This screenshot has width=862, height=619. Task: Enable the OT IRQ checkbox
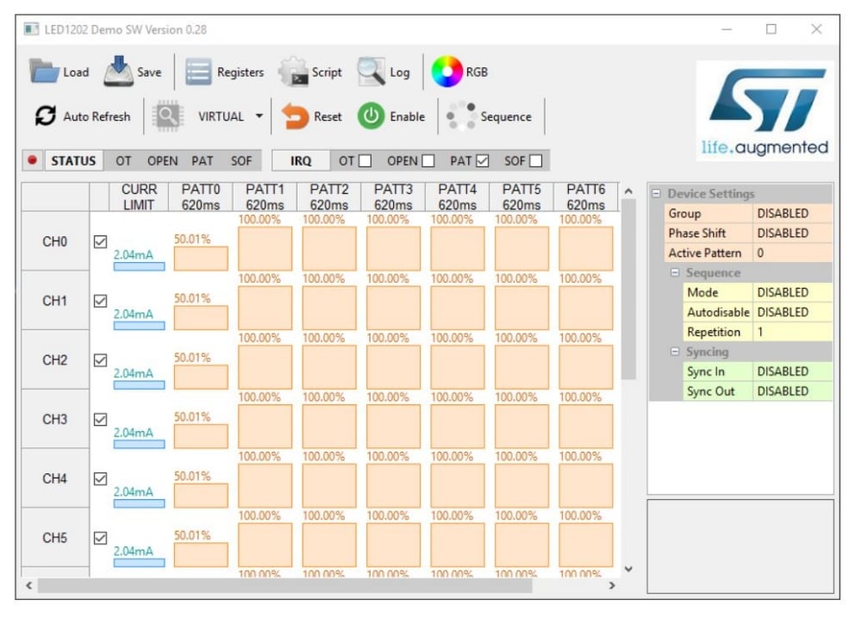(365, 160)
